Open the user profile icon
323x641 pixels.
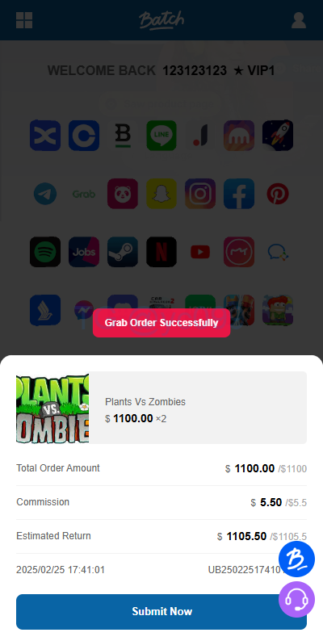coord(299,20)
